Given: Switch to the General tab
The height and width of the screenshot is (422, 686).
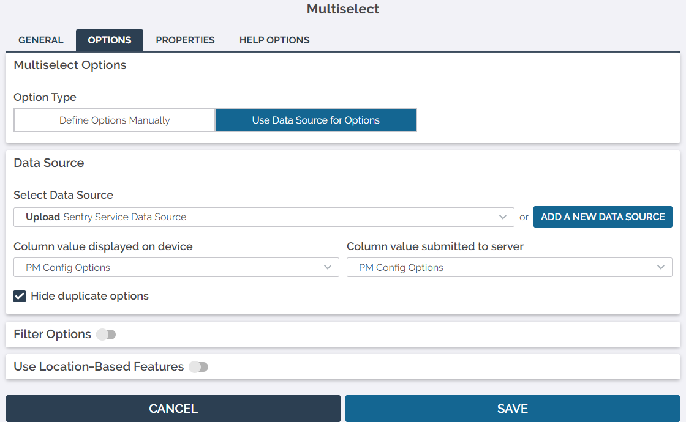Looking at the screenshot, I should [40, 40].
